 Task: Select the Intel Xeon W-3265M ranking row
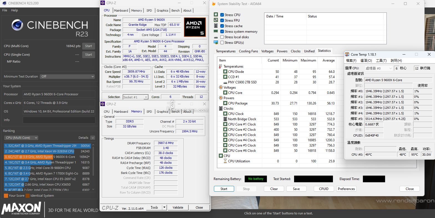pos(47,151)
